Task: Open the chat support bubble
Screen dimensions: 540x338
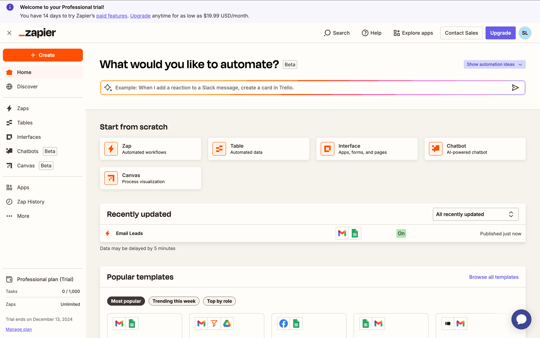Action: click(521, 319)
